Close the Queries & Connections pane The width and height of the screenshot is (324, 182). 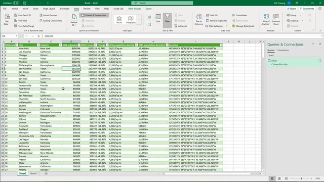(320, 44)
